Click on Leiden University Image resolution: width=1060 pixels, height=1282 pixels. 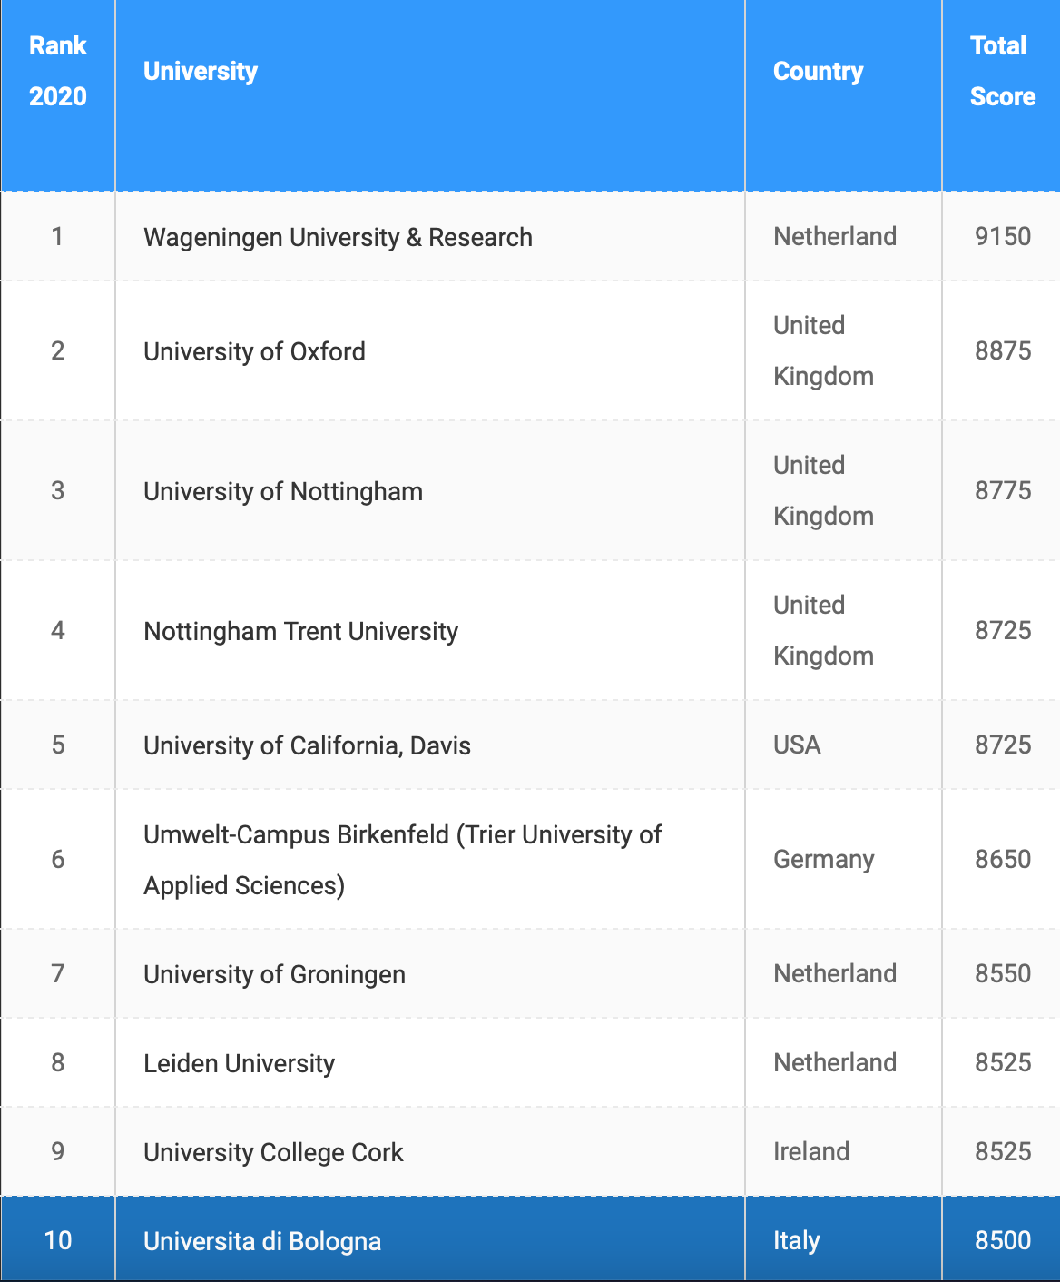click(239, 1063)
